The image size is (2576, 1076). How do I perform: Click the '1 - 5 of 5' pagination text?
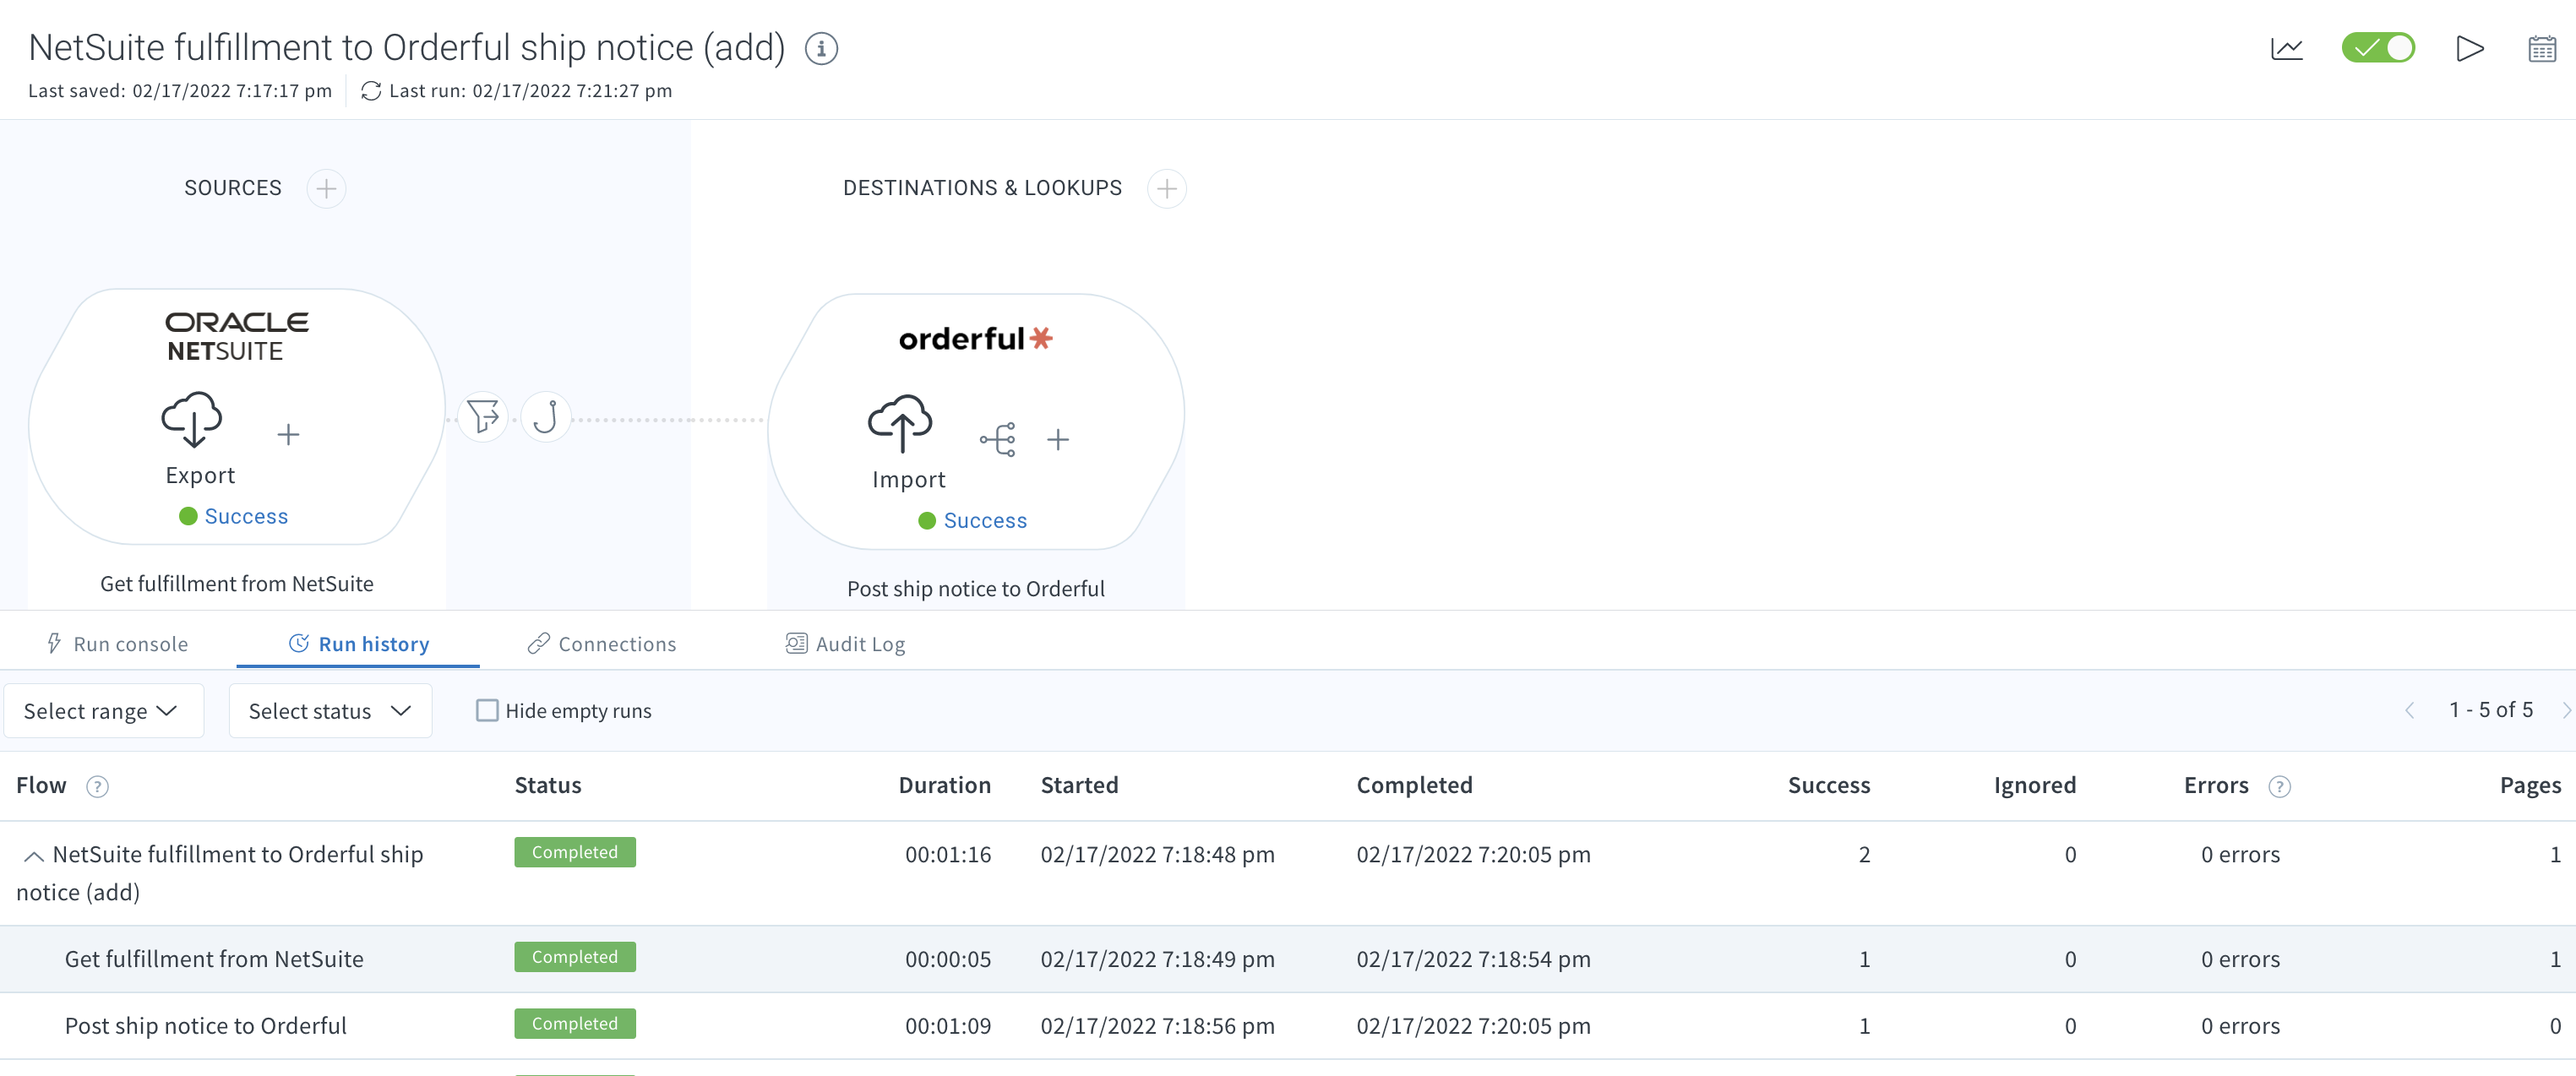[x=2490, y=710]
